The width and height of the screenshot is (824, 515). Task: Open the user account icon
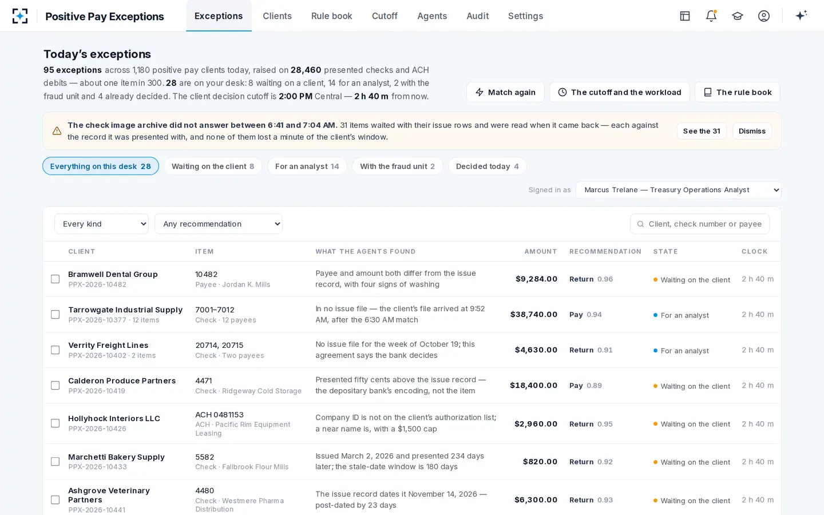(764, 16)
